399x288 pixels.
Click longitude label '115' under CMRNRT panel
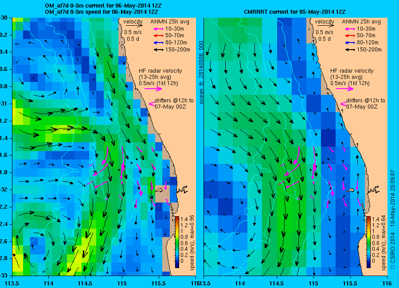[x=313, y=284]
